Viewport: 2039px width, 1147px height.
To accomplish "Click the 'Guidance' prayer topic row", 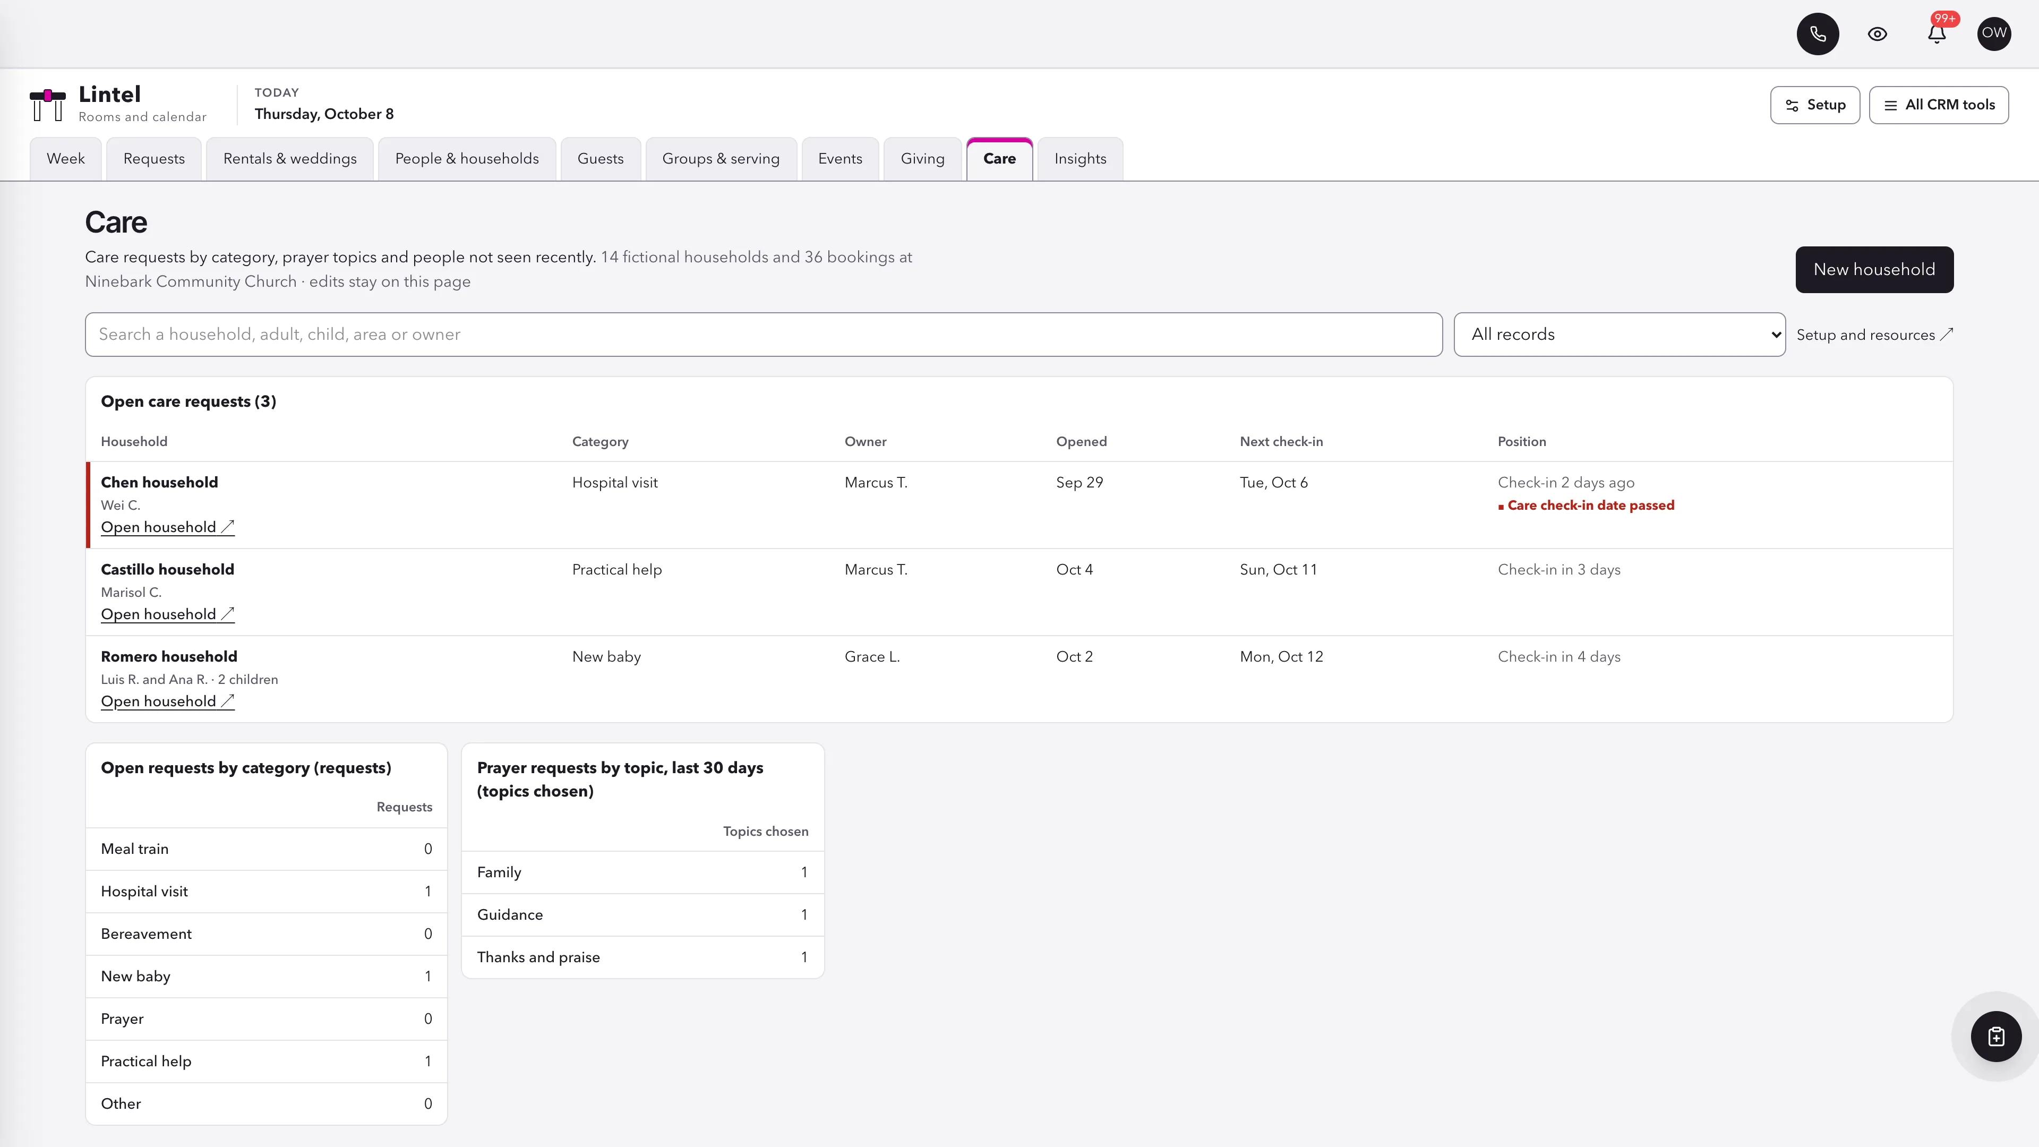I will click(x=642, y=914).
